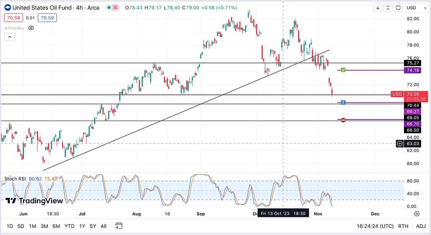
Task: Click the fullscreen frame icon
Action: click(x=398, y=7)
